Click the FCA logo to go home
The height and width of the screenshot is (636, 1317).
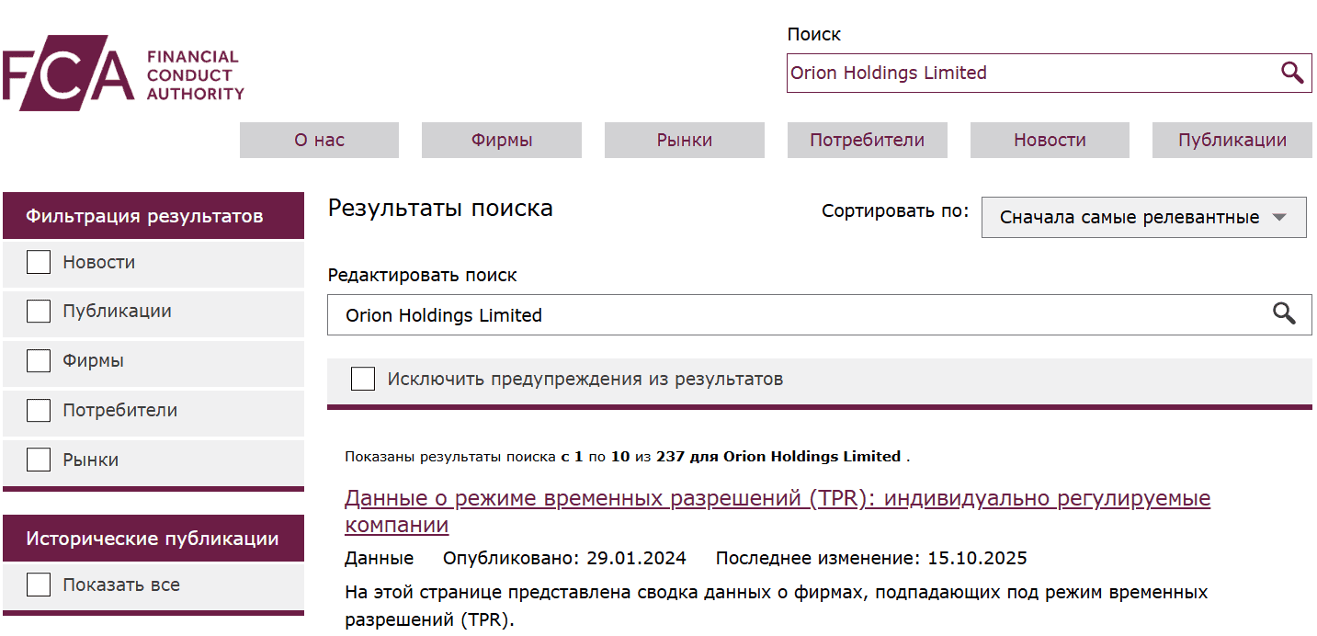(x=69, y=72)
